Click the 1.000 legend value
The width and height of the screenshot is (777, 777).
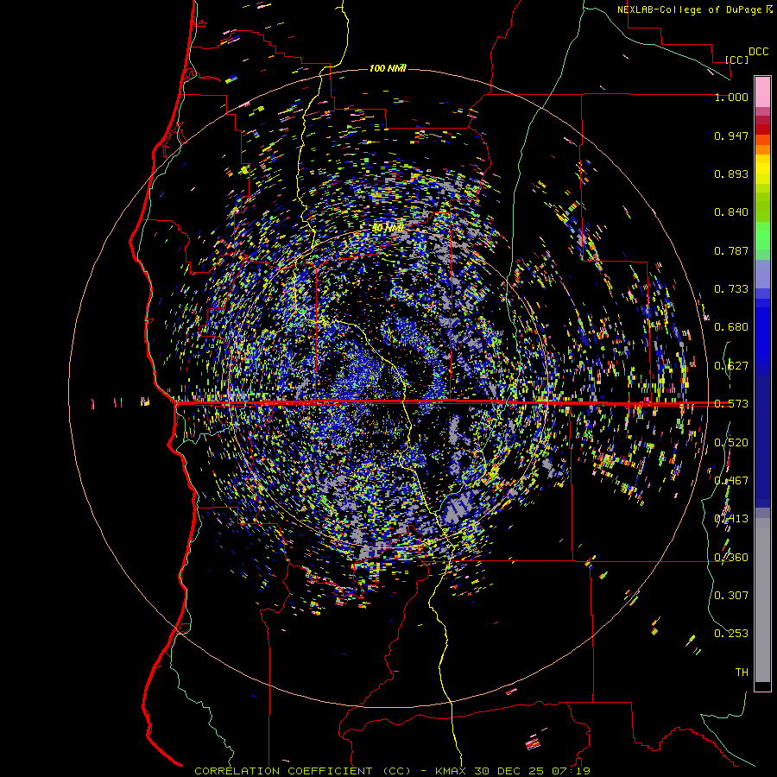pyautogui.click(x=731, y=97)
